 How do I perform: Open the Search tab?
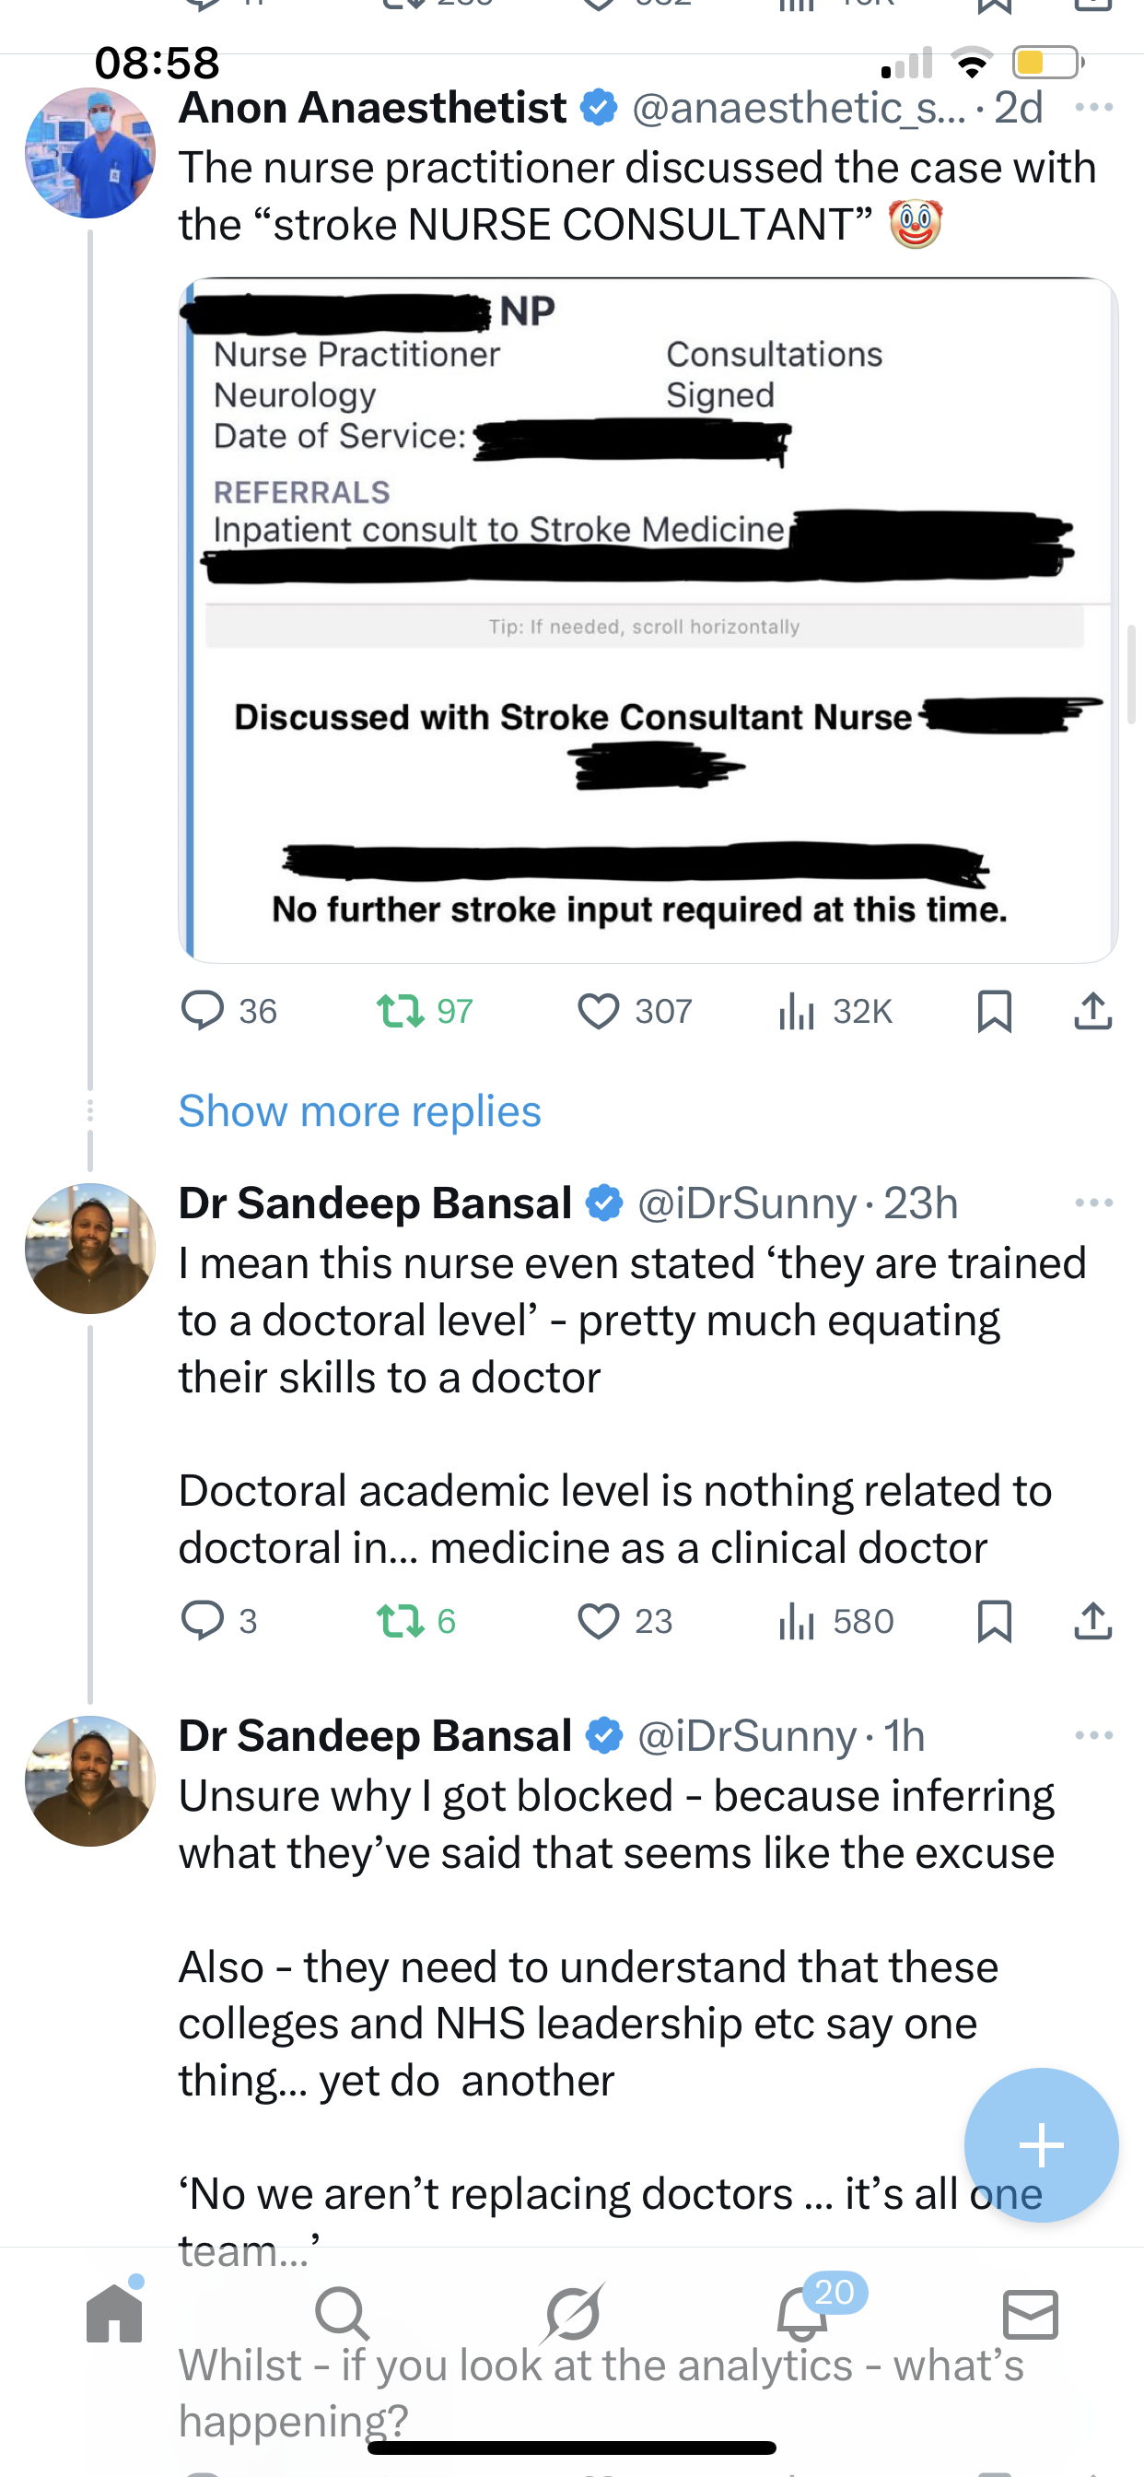click(343, 2313)
